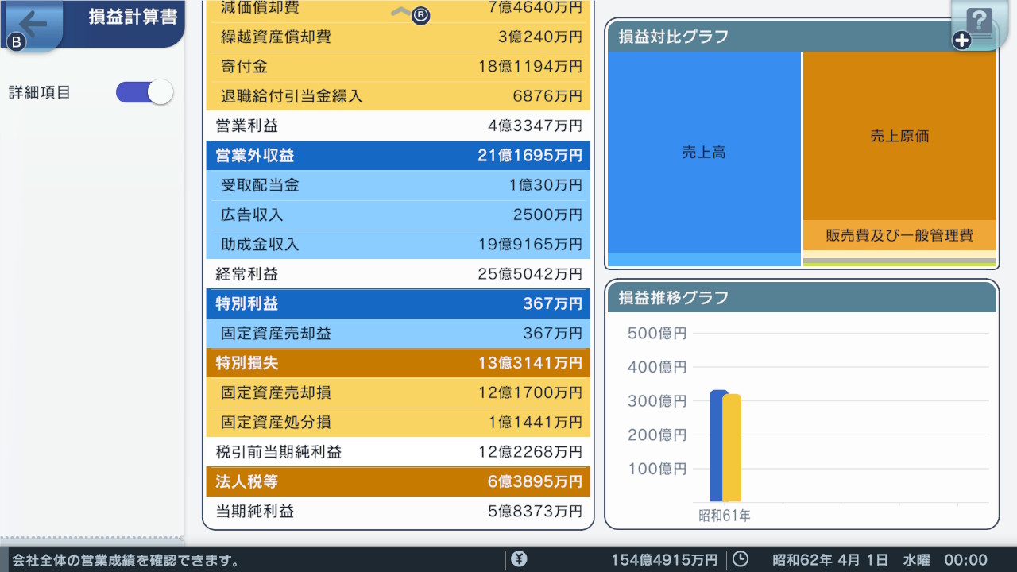Select the 法人税等 header row
The width and height of the screenshot is (1017, 572).
coord(398,481)
